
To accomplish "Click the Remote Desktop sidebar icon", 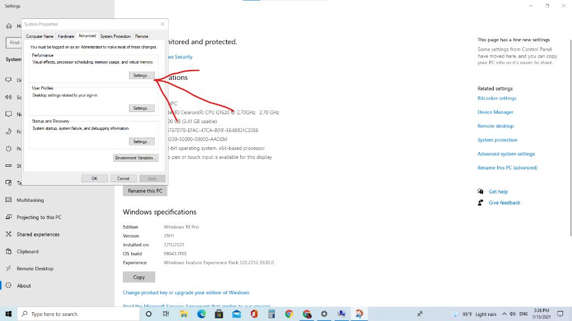I will (x=9, y=268).
